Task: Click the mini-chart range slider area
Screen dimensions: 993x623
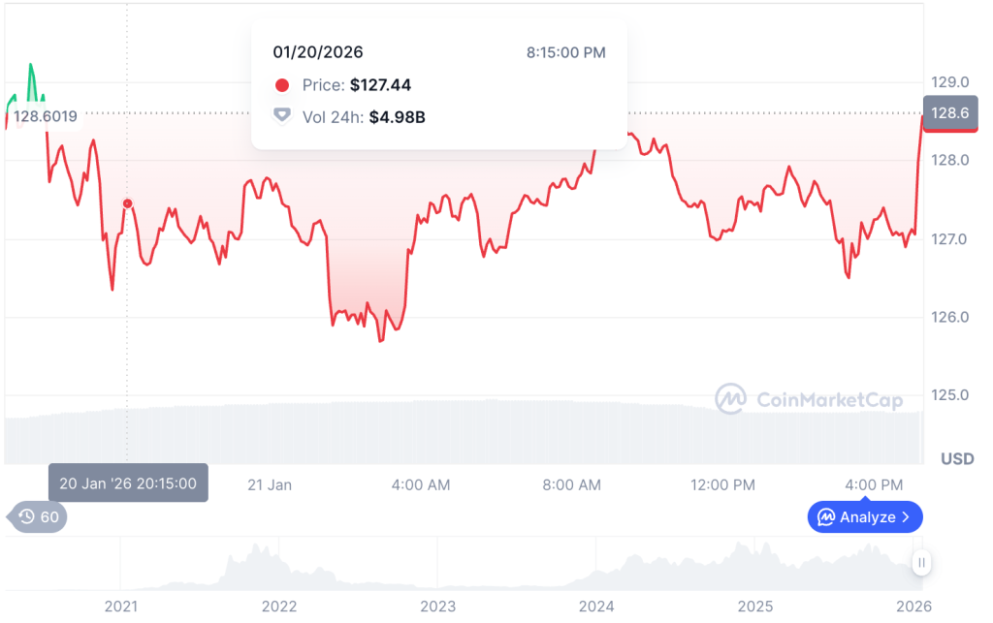Action: 485,562
